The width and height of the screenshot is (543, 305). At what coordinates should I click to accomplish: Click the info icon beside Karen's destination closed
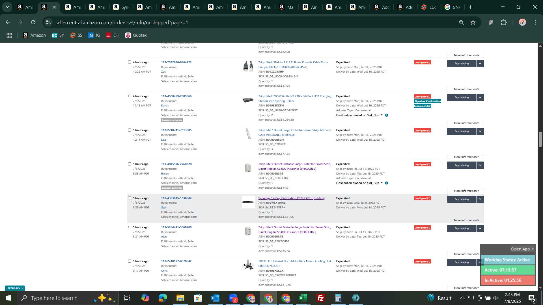point(387,115)
